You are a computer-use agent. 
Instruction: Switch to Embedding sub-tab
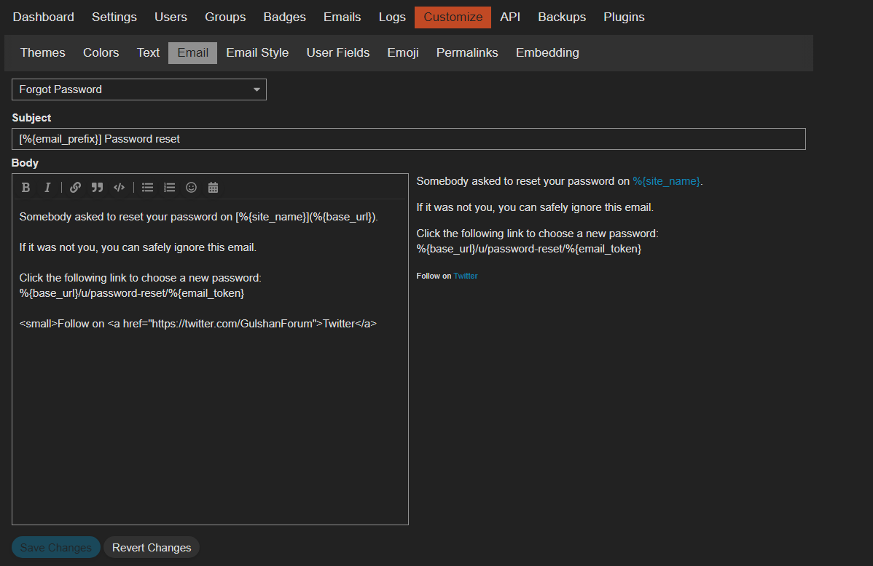(x=547, y=53)
